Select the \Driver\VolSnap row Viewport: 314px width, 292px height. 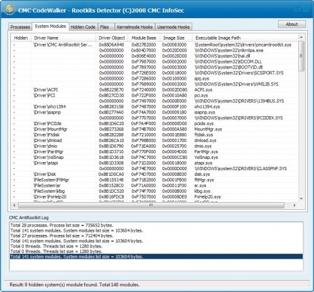pyautogui.click(x=154, y=158)
